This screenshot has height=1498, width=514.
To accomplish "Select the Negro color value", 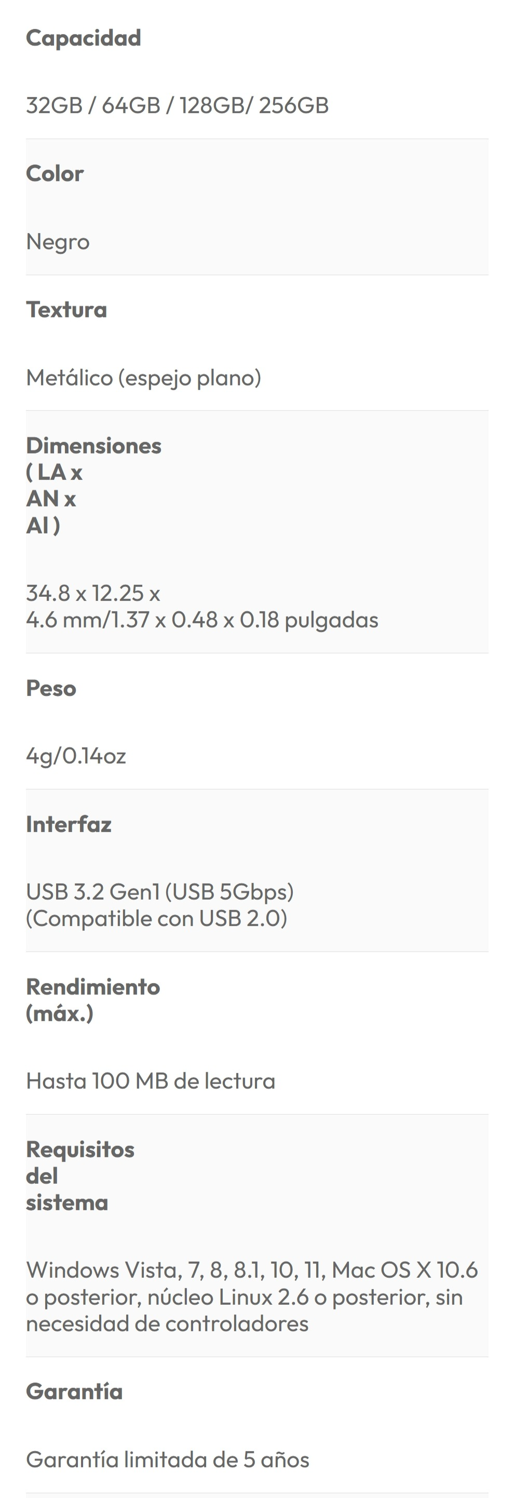I will (58, 242).
